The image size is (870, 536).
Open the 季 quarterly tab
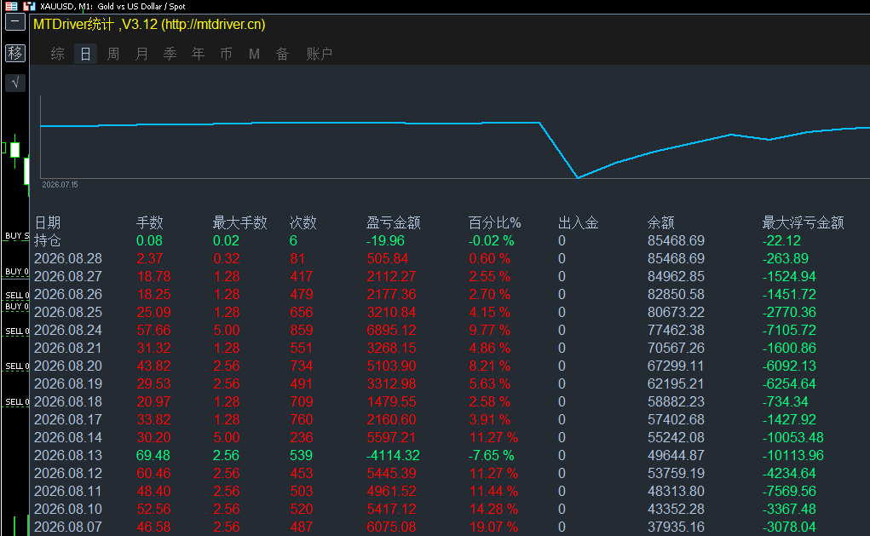170,54
